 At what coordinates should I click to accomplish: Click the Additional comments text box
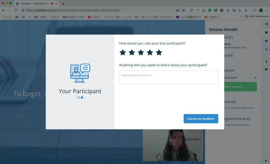(x=169, y=77)
